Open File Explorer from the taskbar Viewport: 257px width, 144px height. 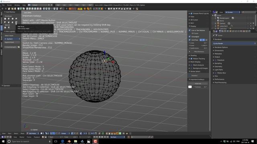coord(75,141)
